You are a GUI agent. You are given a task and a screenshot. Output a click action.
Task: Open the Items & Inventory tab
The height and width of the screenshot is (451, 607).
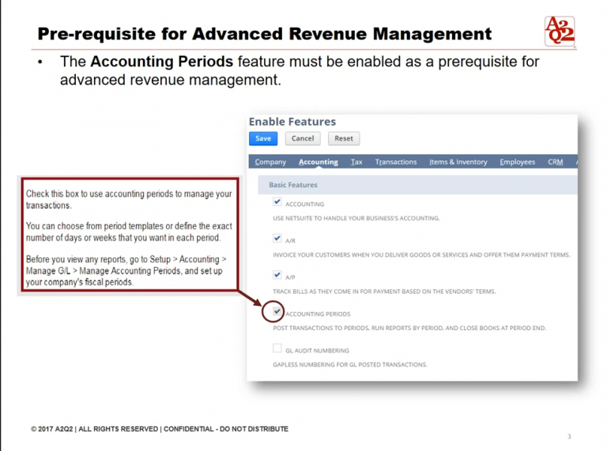click(458, 162)
